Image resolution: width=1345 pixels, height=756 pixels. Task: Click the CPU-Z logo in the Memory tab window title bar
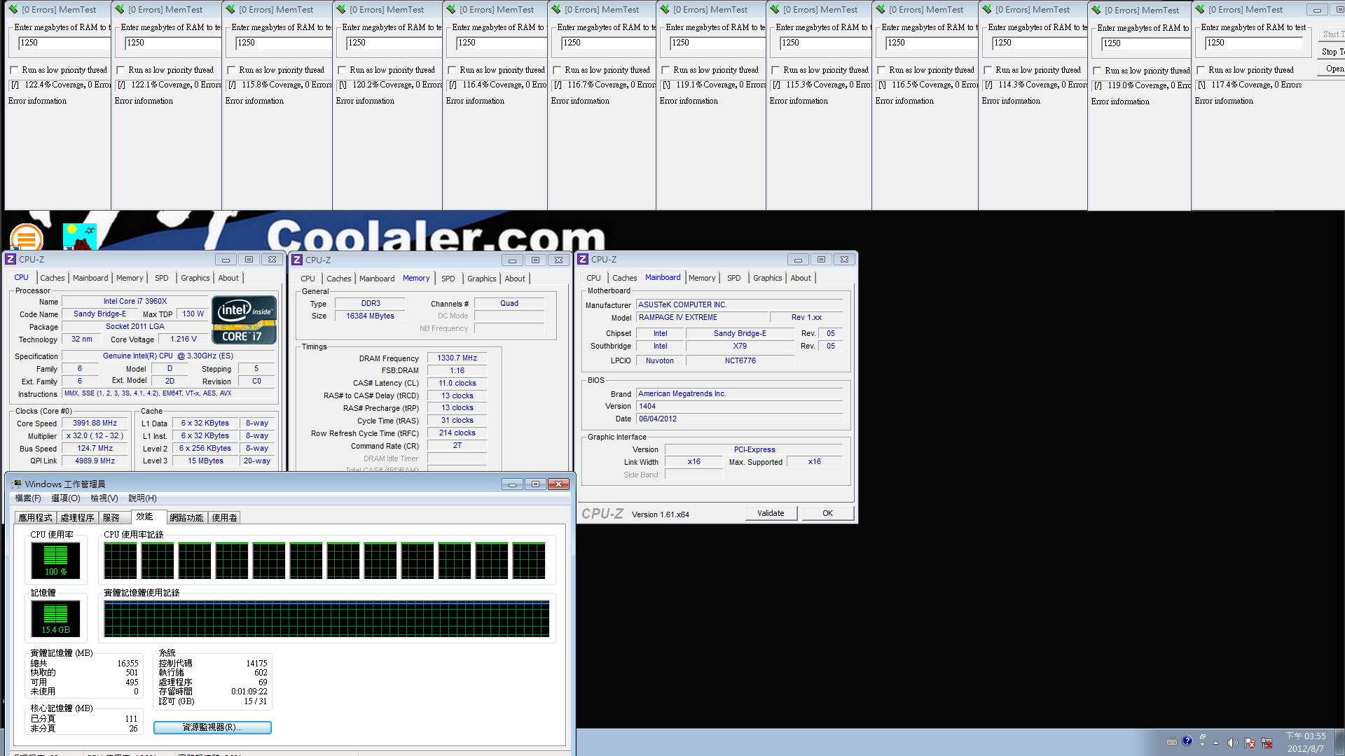coord(297,260)
